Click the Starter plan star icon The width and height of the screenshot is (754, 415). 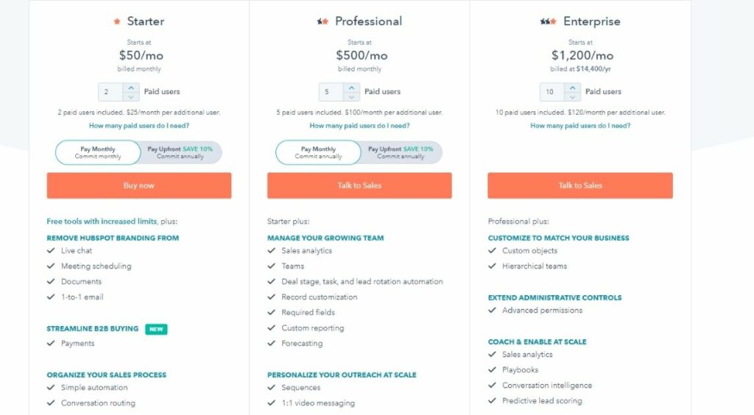pyautogui.click(x=117, y=21)
